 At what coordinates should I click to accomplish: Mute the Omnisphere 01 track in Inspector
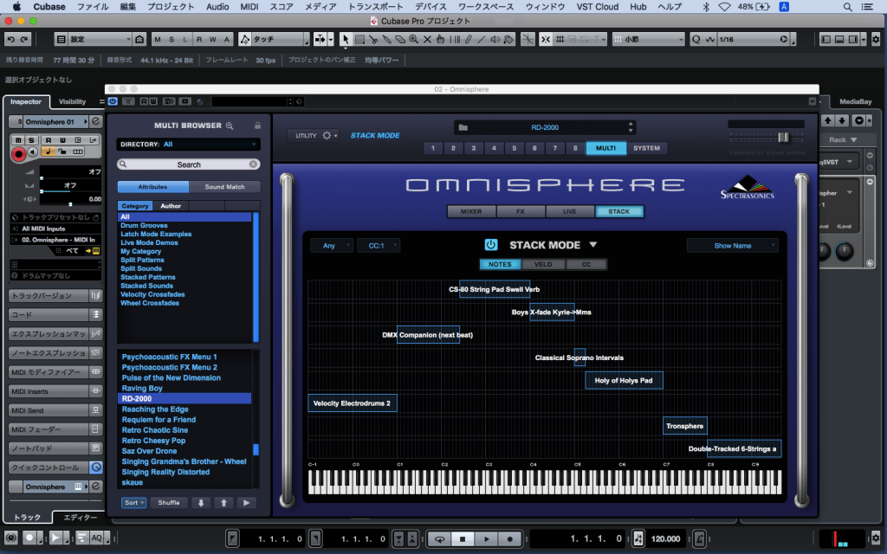tap(19, 139)
